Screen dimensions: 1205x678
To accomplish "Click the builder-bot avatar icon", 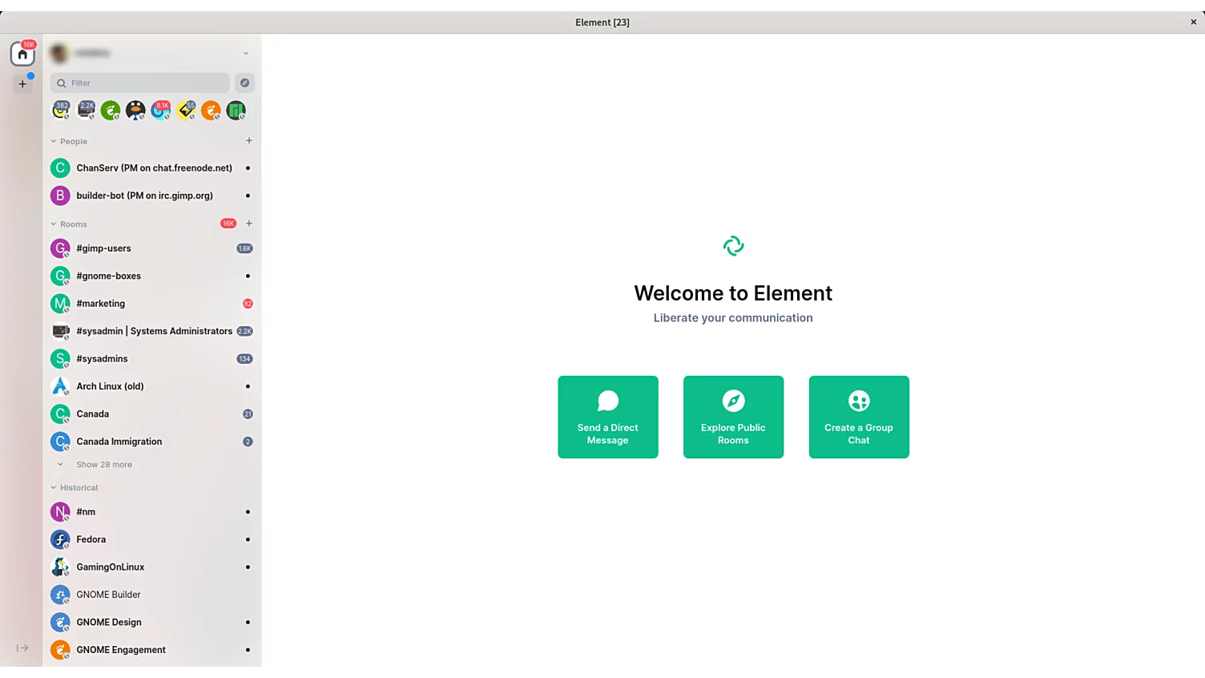I will click(x=60, y=196).
